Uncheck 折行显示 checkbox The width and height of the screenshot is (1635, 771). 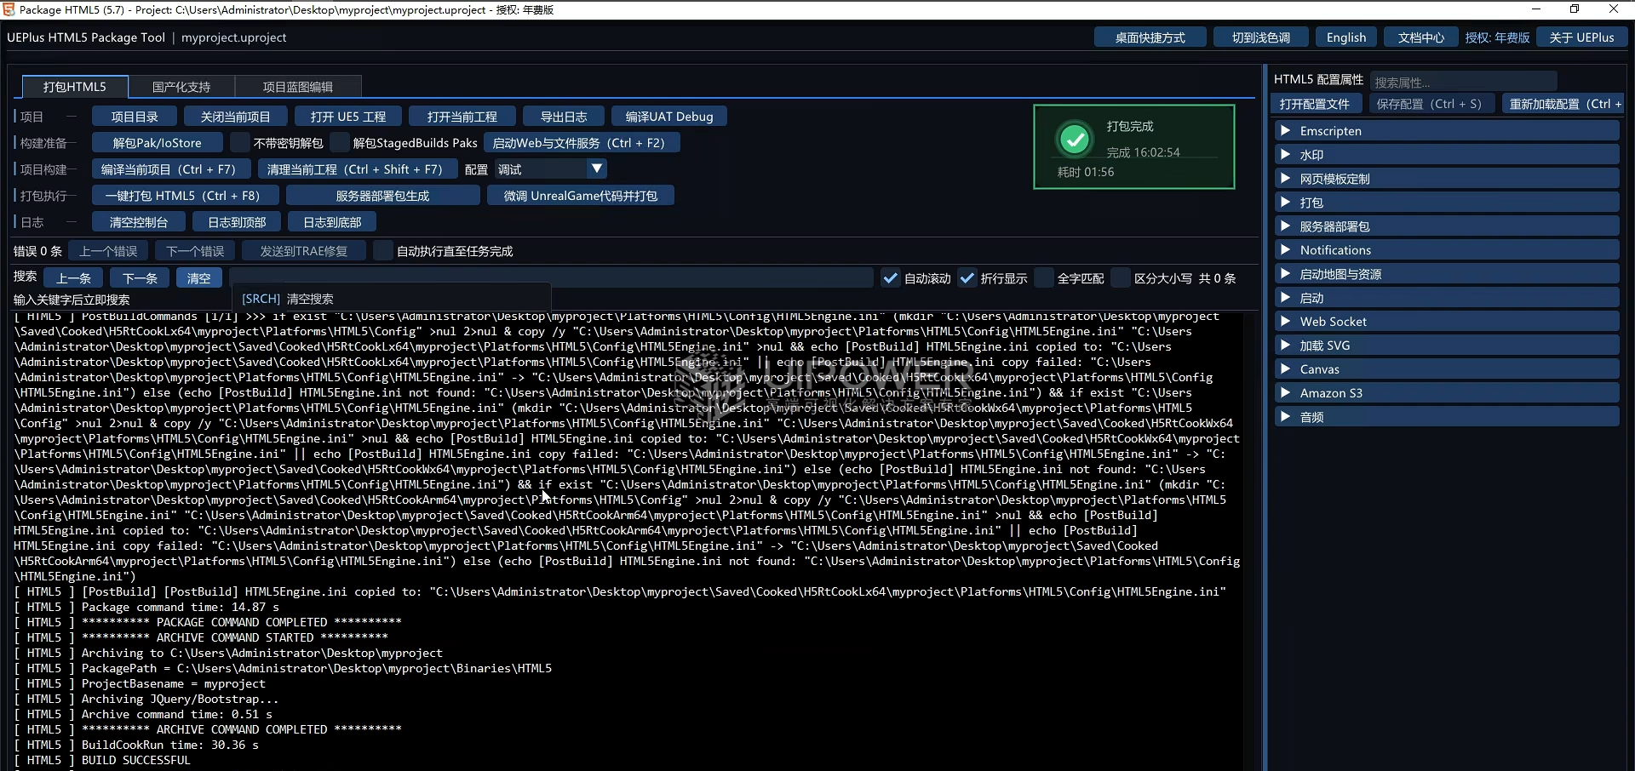coord(967,278)
